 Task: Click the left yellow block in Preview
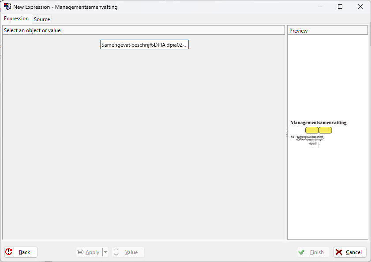(x=311, y=130)
